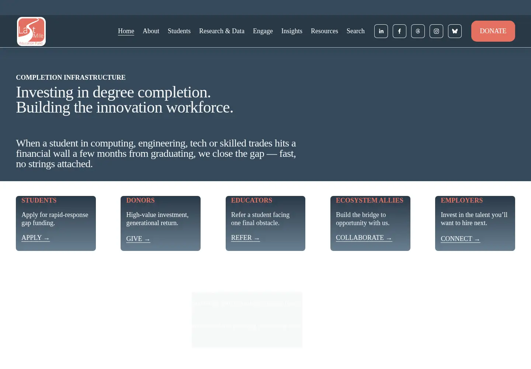Follow the GIVE link in Donors card
This screenshot has height=369, width=531.
138,239
